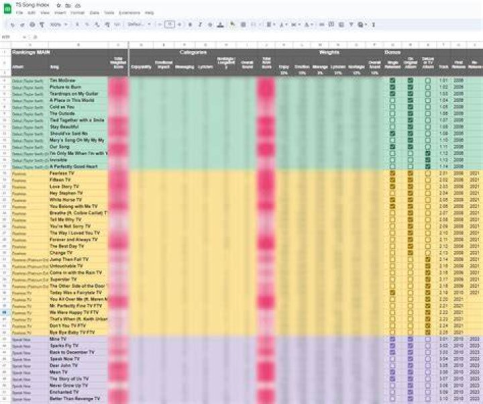Check the cloud save status icon
483x404 pixels.
pyautogui.click(x=78, y=5)
